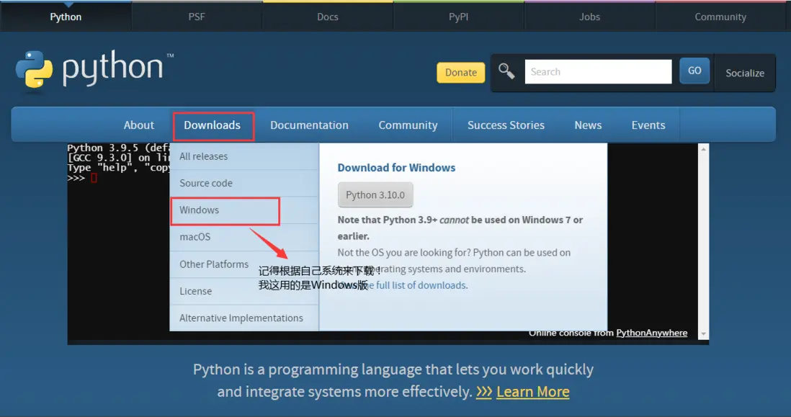
Task: Open the Jobs top tab
Action: pyautogui.click(x=589, y=17)
